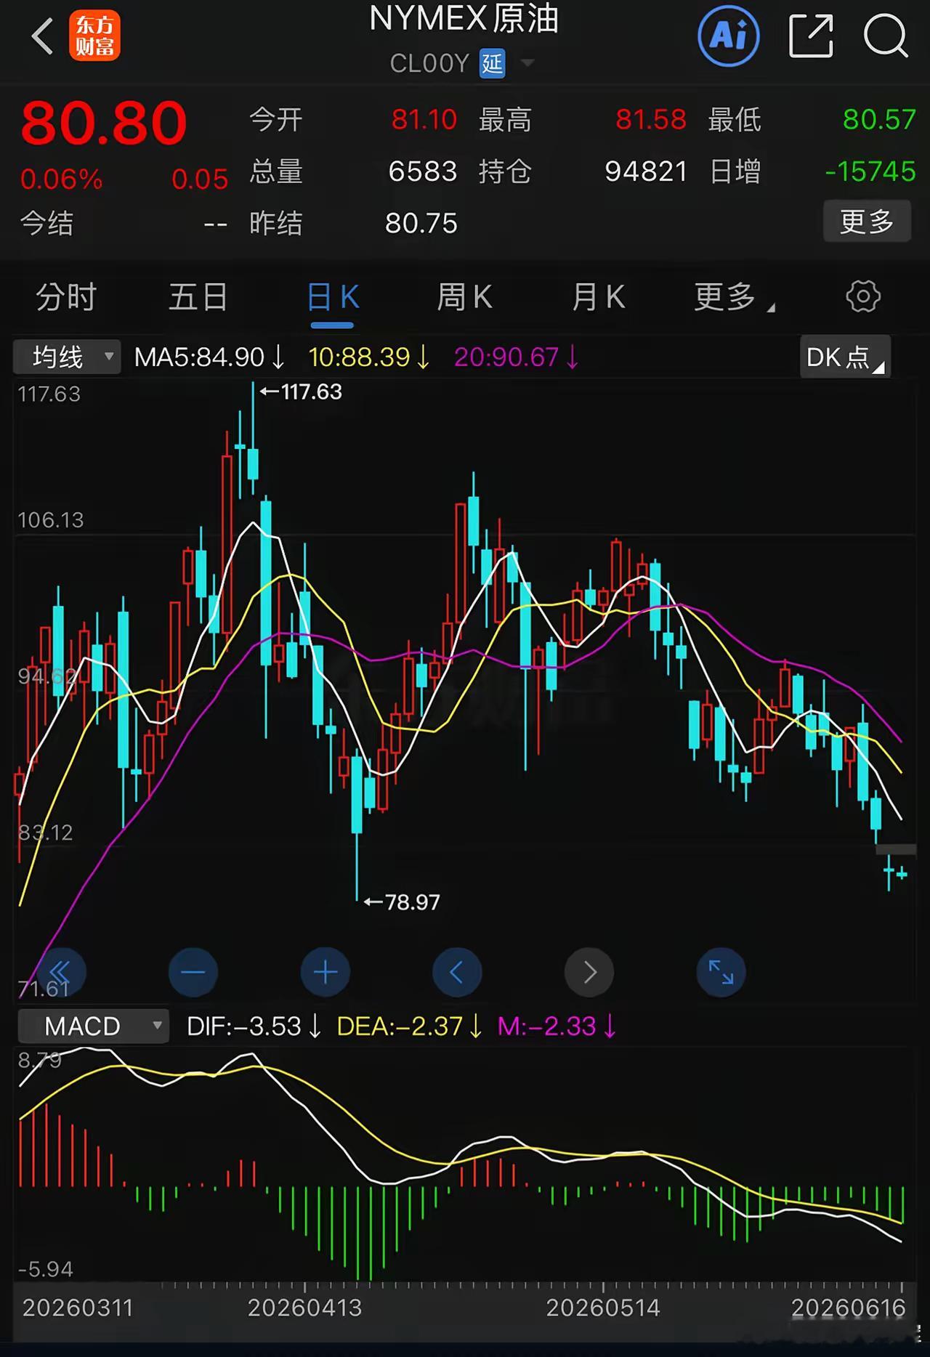Click the 昨结 value 80.75

click(x=421, y=223)
